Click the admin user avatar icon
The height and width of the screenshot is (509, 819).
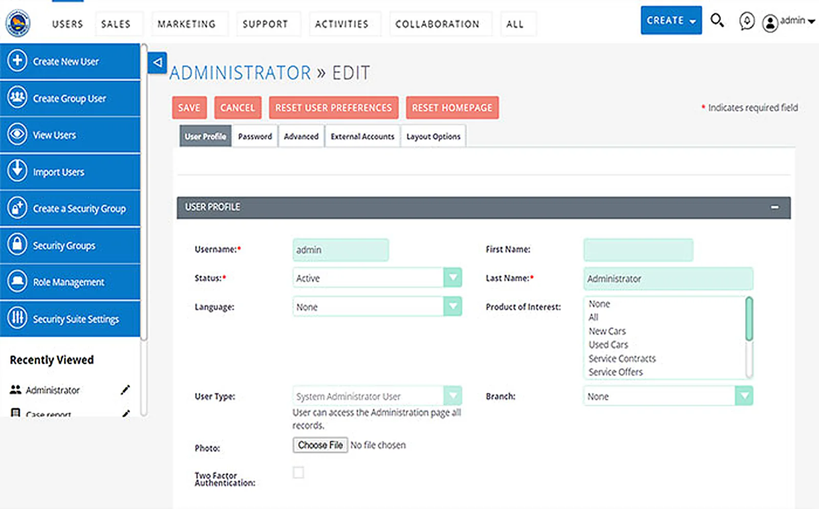[x=770, y=23]
